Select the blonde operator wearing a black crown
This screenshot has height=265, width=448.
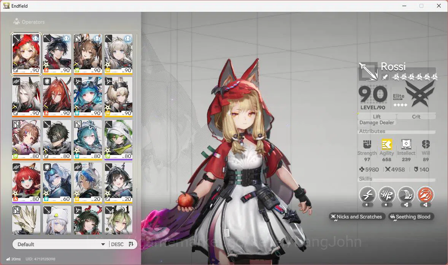click(119, 97)
